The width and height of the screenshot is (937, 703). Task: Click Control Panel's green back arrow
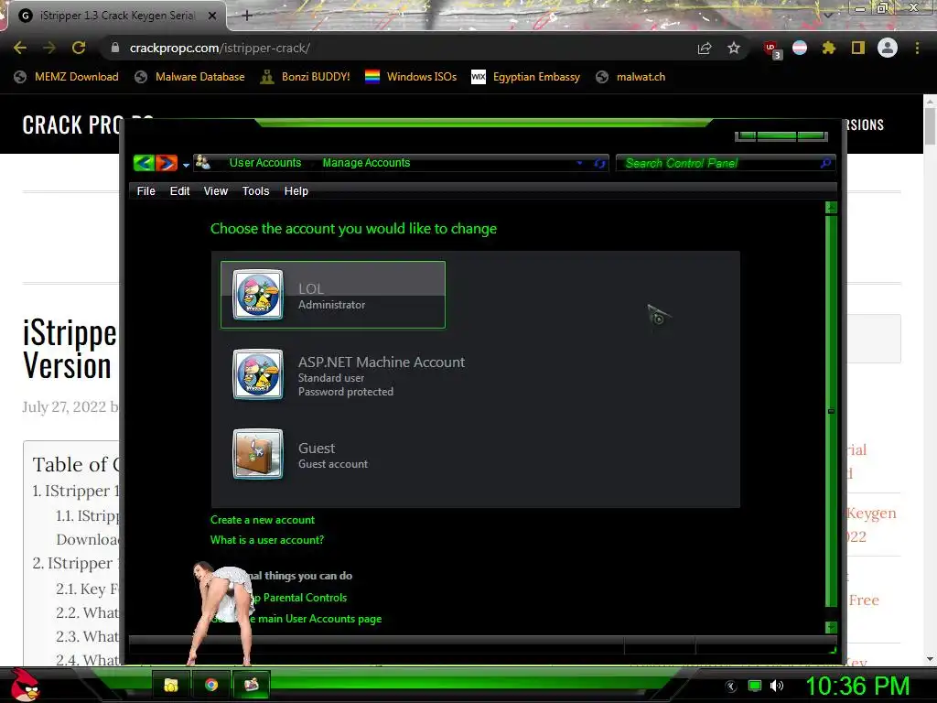point(144,163)
